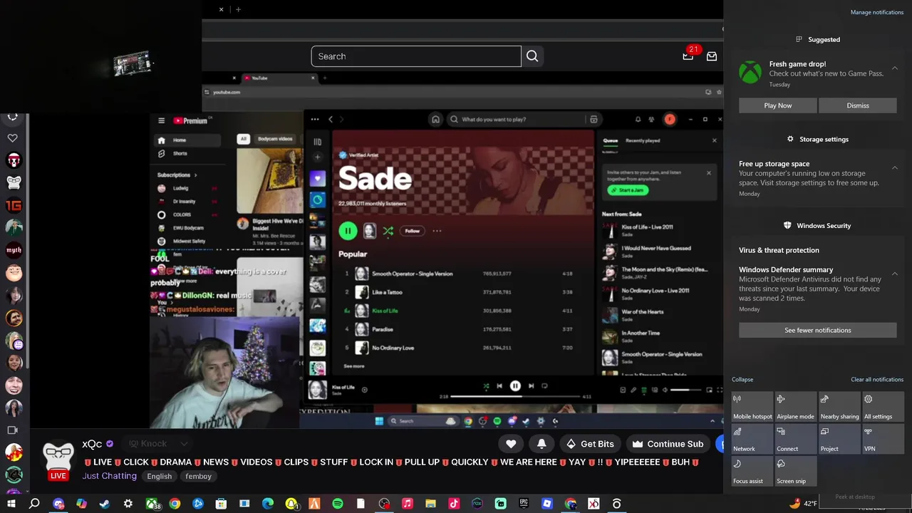Open Spotify from the taskbar
Image resolution: width=912 pixels, height=513 pixels.
coord(338,504)
